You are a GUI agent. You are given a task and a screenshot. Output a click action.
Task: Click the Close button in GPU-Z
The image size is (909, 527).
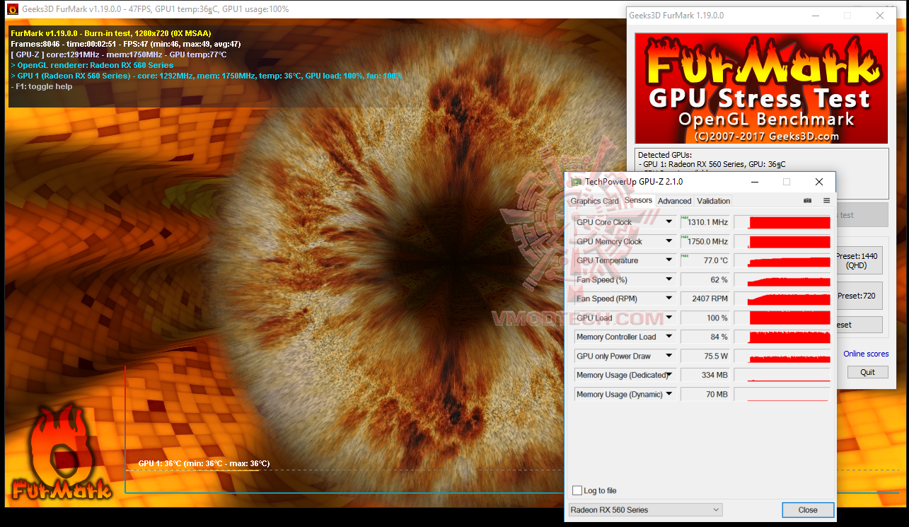[x=808, y=510]
